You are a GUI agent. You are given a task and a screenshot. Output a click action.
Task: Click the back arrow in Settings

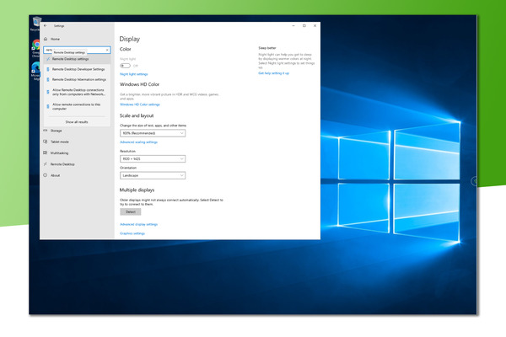pos(46,26)
